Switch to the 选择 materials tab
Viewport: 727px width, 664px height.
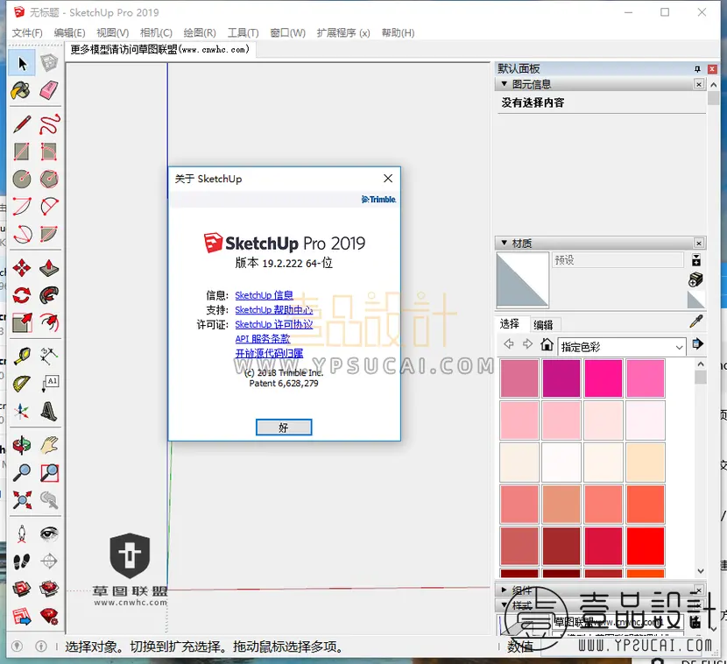click(510, 323)
